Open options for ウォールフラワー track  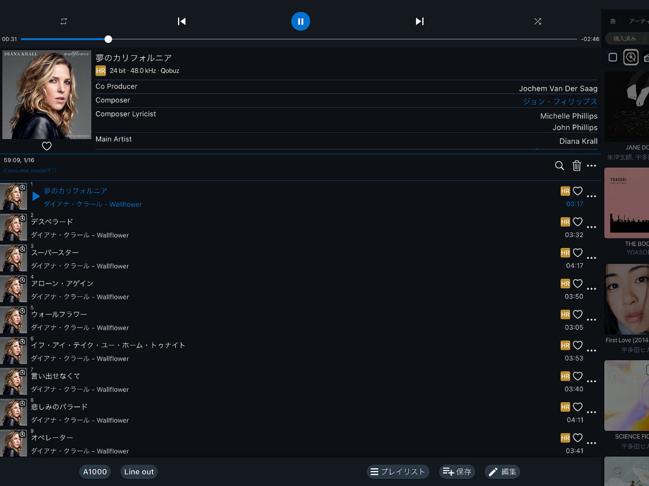[592, 320]
